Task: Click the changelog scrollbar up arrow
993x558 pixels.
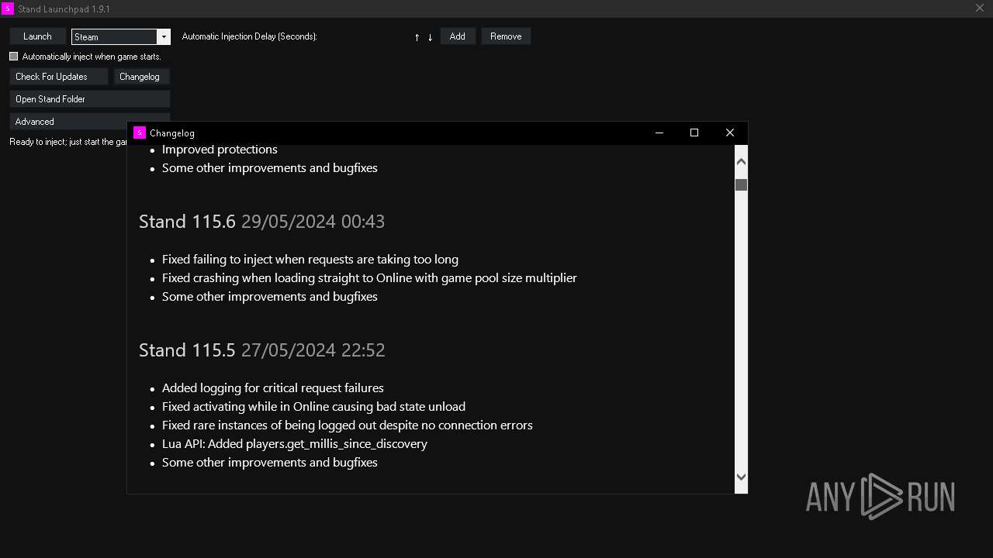Action: click(741, 161)
